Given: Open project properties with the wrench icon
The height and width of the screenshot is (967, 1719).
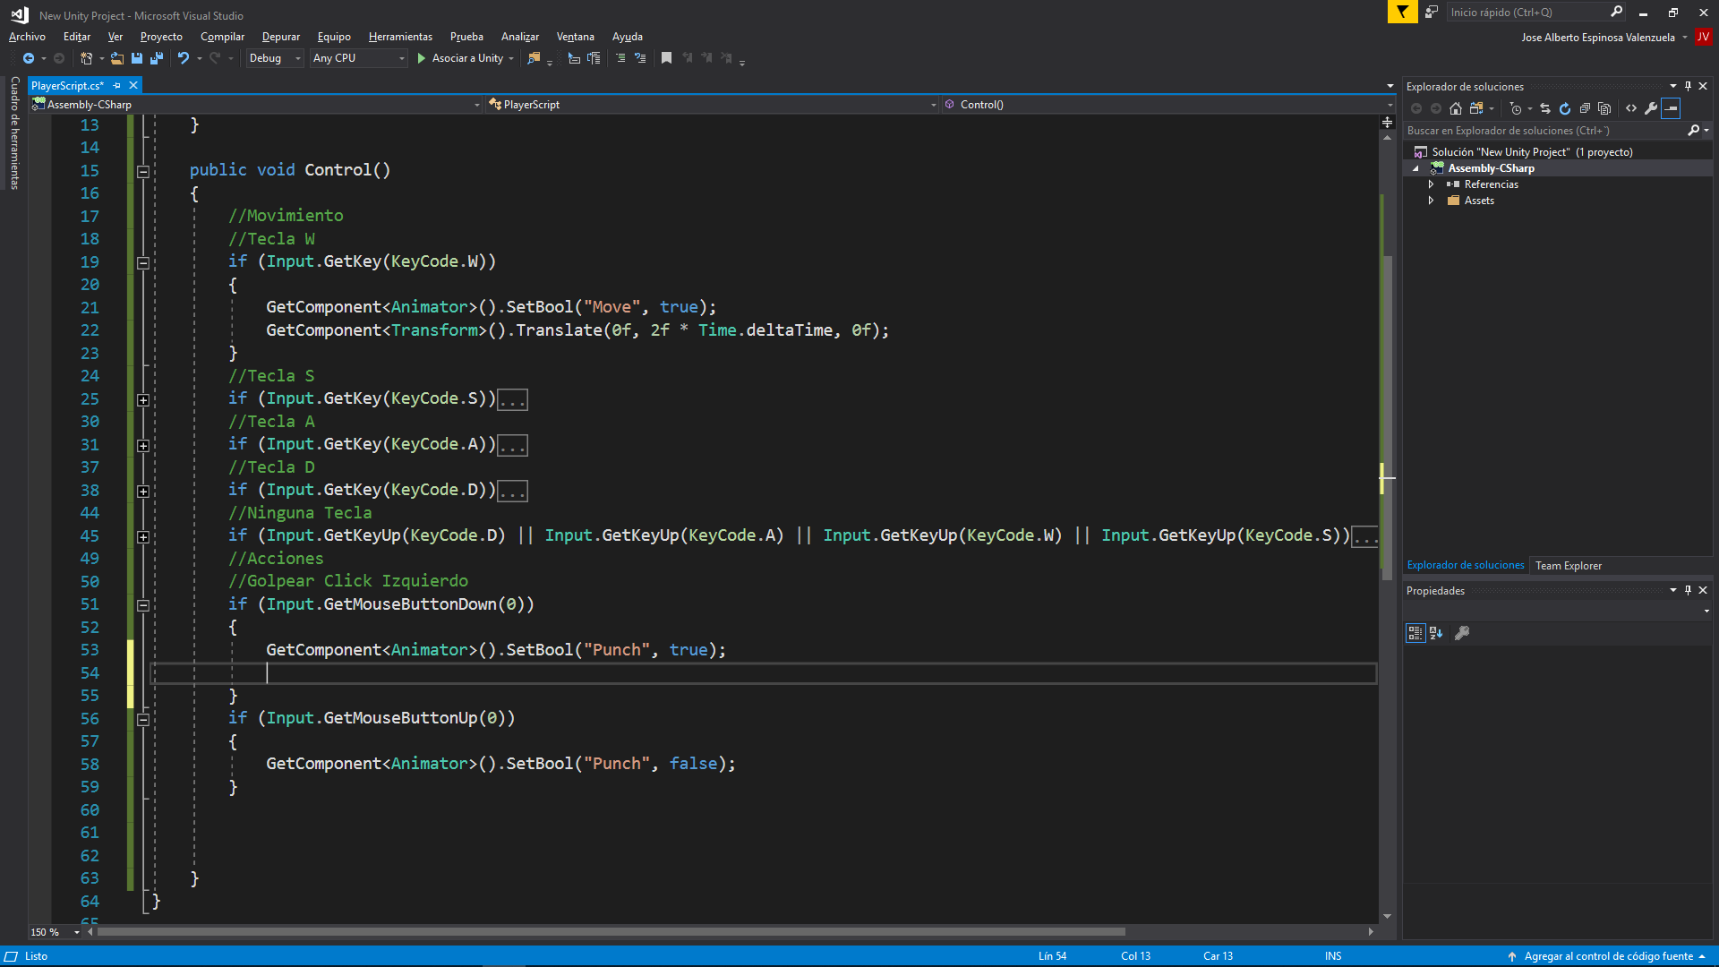Looking at the screenshot, I should pos(1651,108).
